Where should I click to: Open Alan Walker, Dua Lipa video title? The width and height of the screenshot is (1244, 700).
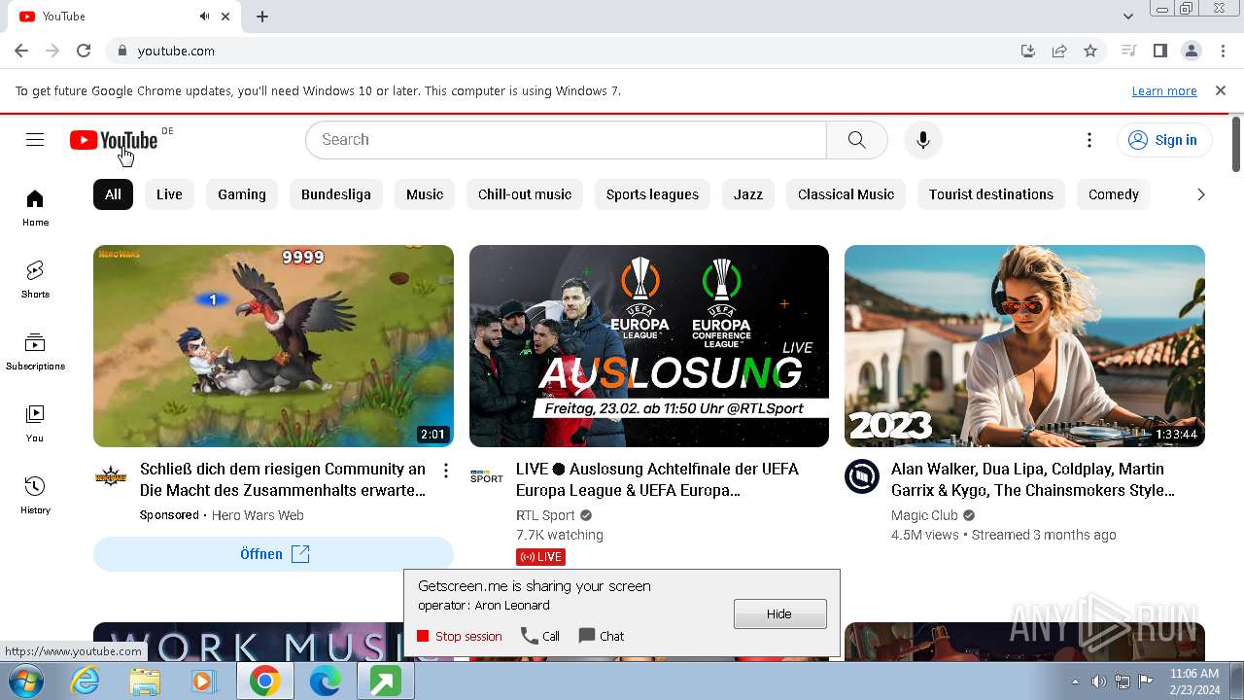[1033, 479]
